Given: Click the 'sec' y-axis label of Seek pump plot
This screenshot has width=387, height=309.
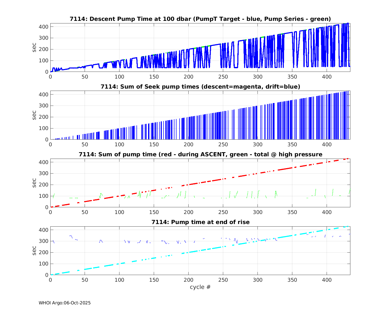Looking at the screenshot, I should pyautogui.click(x=34, y=115).
